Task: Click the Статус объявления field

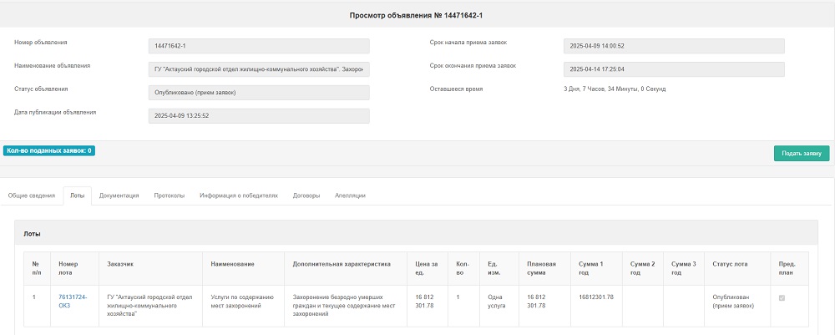Action: (x=258, y=92)
